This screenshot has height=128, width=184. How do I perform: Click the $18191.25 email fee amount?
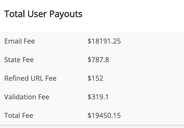pyautogui.click(x=104, y=41)
